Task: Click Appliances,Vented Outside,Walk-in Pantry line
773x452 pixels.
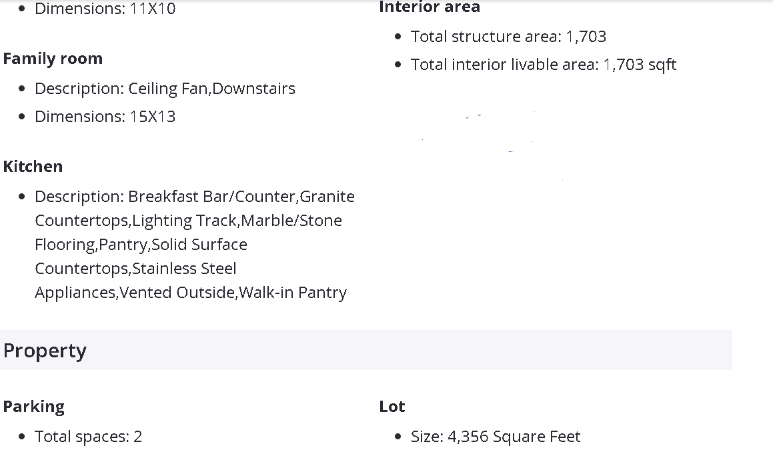Action: click(x=191, y=293)
